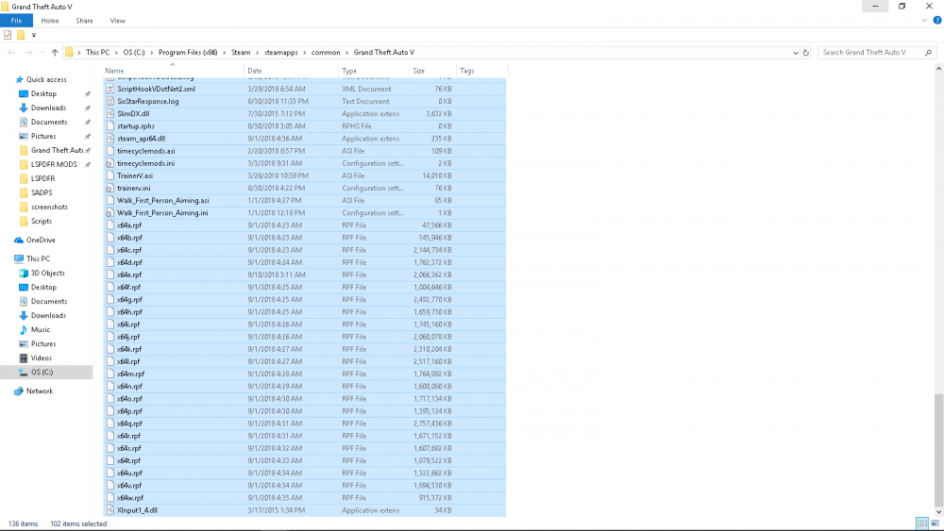Click OS (C:) in the address bar
Viewport: 944px width, 531px height.
(134, 52)
